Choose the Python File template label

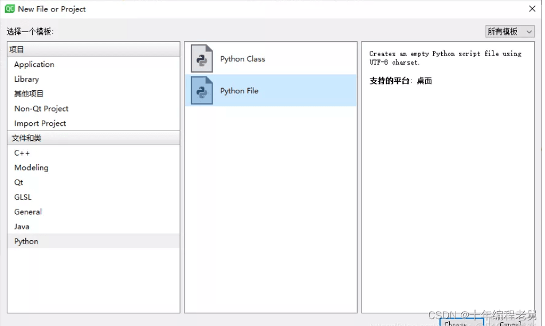(239, 91)
